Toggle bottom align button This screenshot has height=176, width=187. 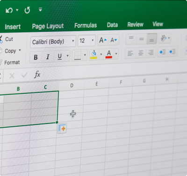(151, 38)
